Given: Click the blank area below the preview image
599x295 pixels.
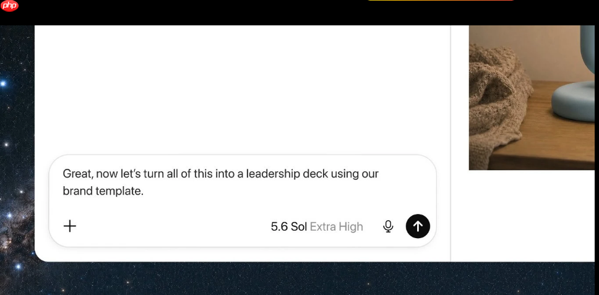Looking at the screenshot, I should click(524, 216).
